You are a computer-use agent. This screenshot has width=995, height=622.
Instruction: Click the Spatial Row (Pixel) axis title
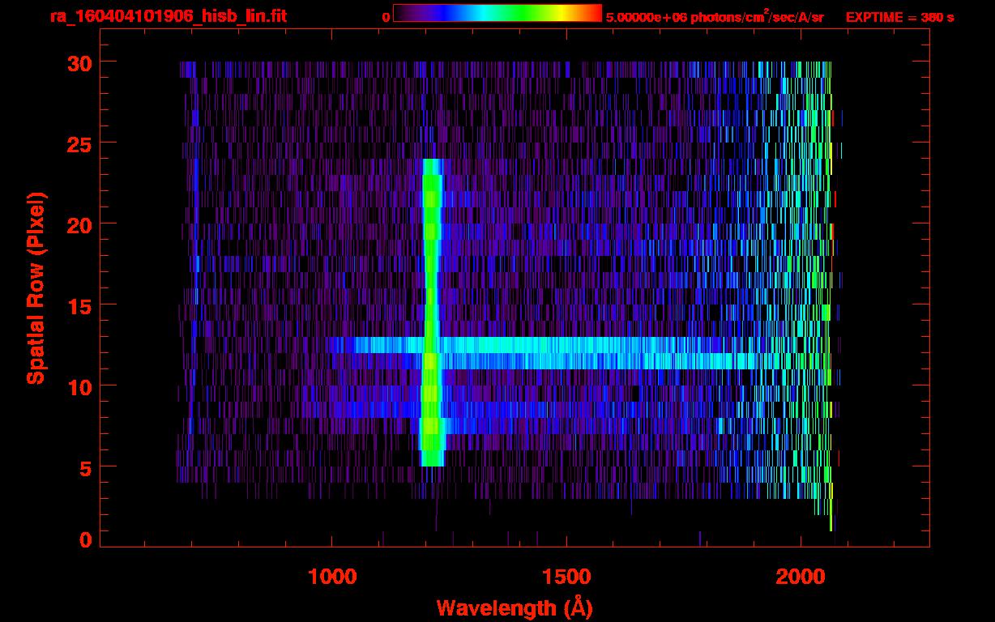[36, 288]
